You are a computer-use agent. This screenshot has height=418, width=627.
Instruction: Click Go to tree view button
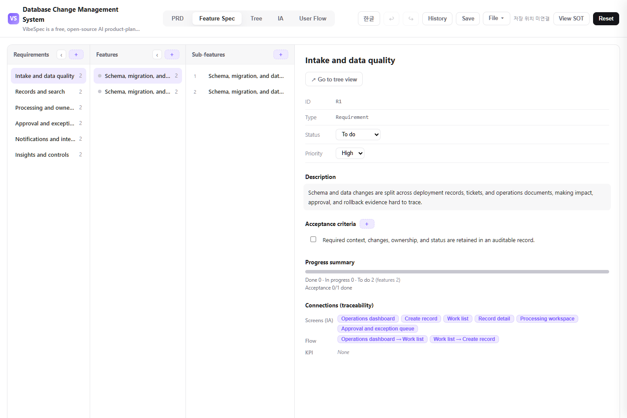pyautogui.click(x=334, y=79)
